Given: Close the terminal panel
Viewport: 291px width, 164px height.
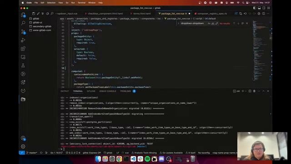Looking at the screenshot, I should click(x=268, y=91).
